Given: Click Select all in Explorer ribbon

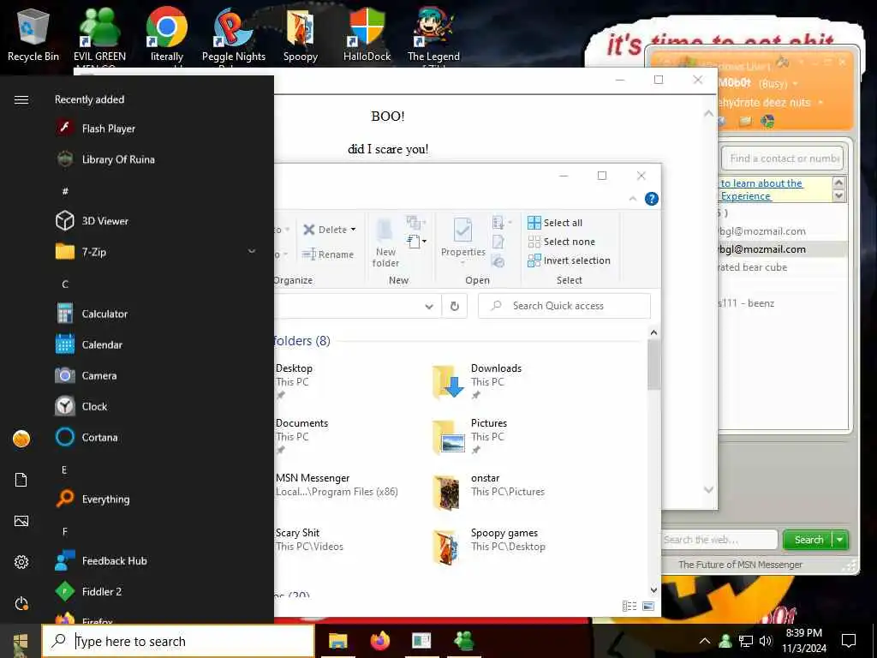Looking at the screenshot, I should pyautogui.click(x=555, y=223).
